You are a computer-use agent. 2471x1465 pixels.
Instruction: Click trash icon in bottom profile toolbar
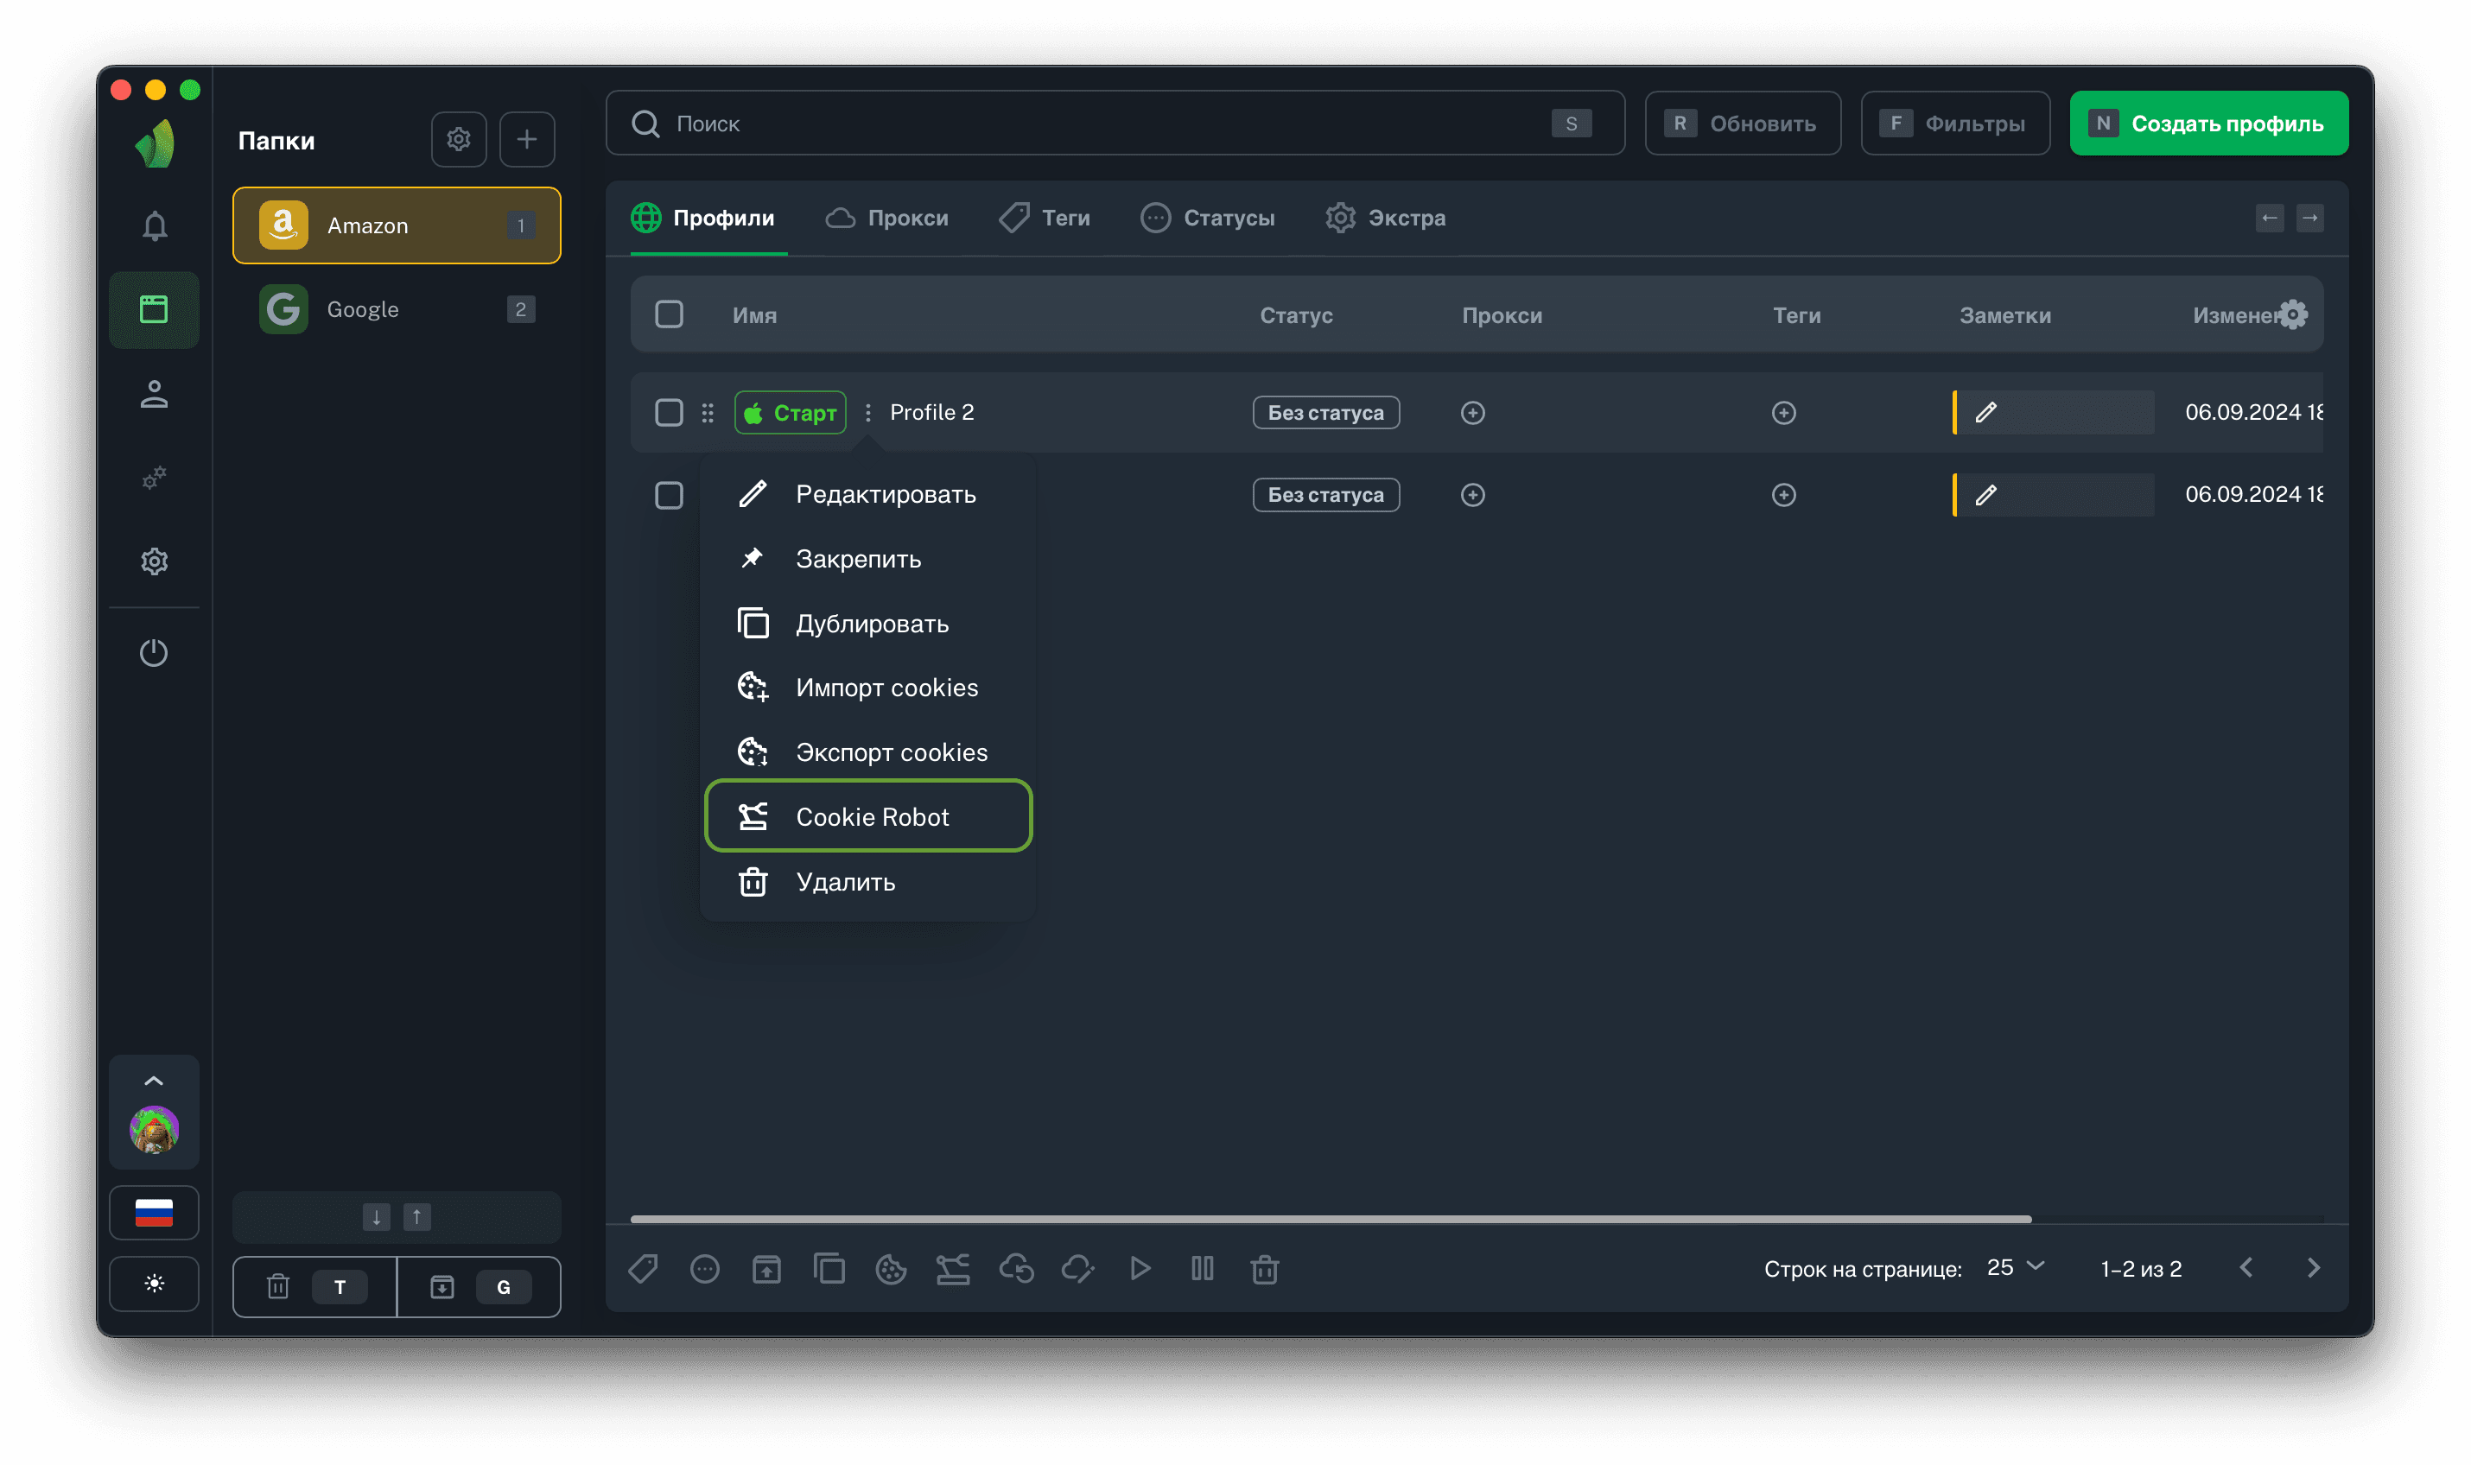point(1264,1269)
